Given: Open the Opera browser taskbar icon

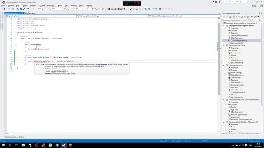Looking at the screenshot, I should 37,145.
